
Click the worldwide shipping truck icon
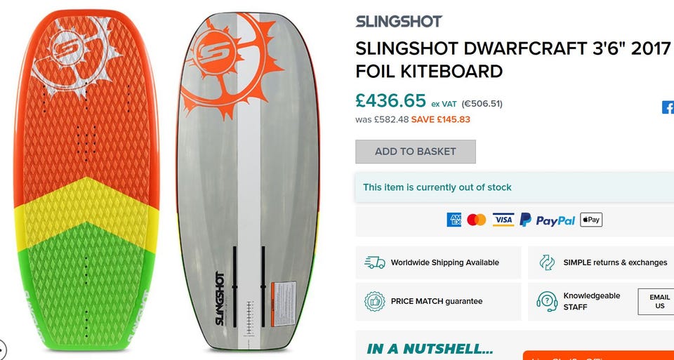(375, 262)
